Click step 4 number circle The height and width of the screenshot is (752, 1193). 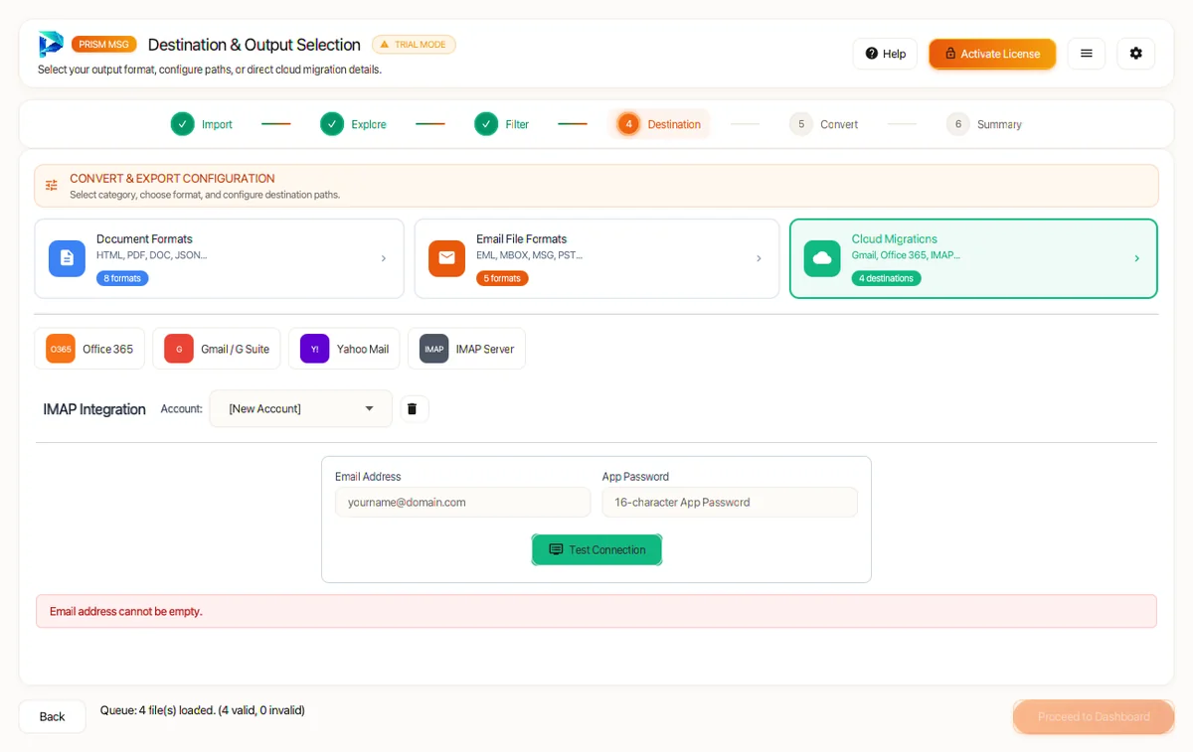(628, 124)
